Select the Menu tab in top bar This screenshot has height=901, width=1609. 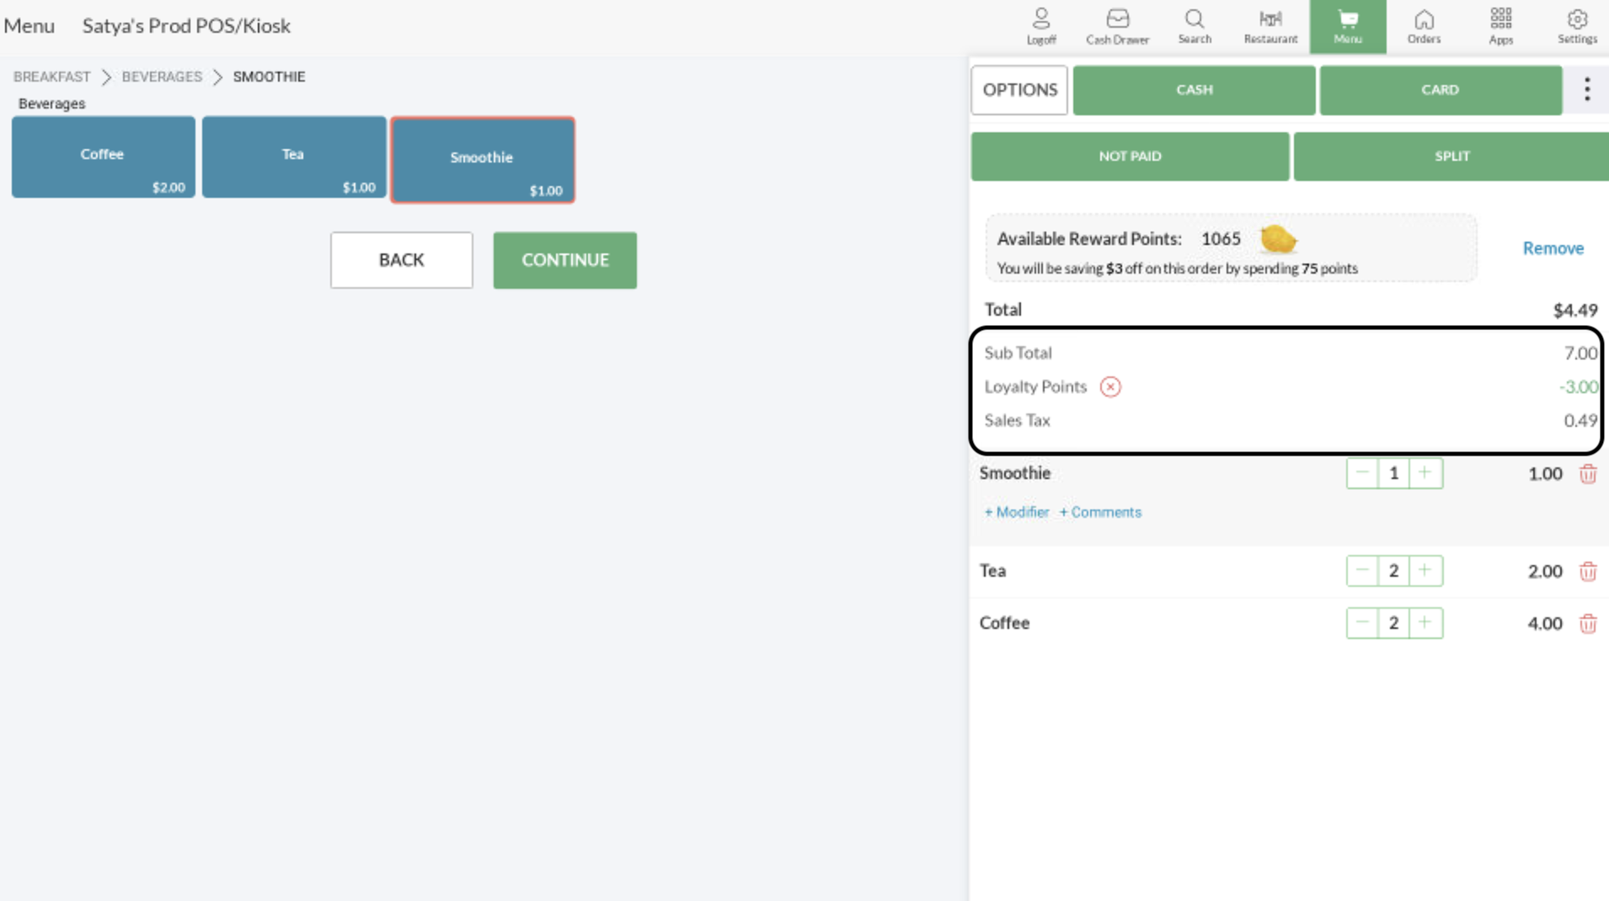pos(1347,26)
